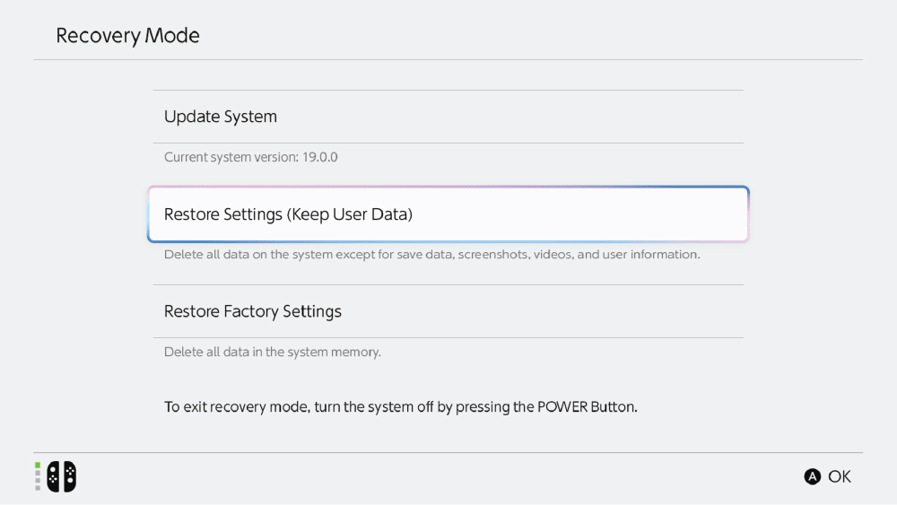Click the green player indicator light

38,466
